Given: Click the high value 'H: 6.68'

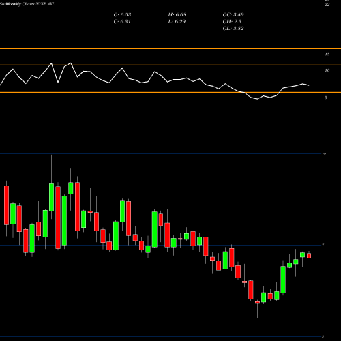Looking at the screenshot, I should (x=177, y=14).
